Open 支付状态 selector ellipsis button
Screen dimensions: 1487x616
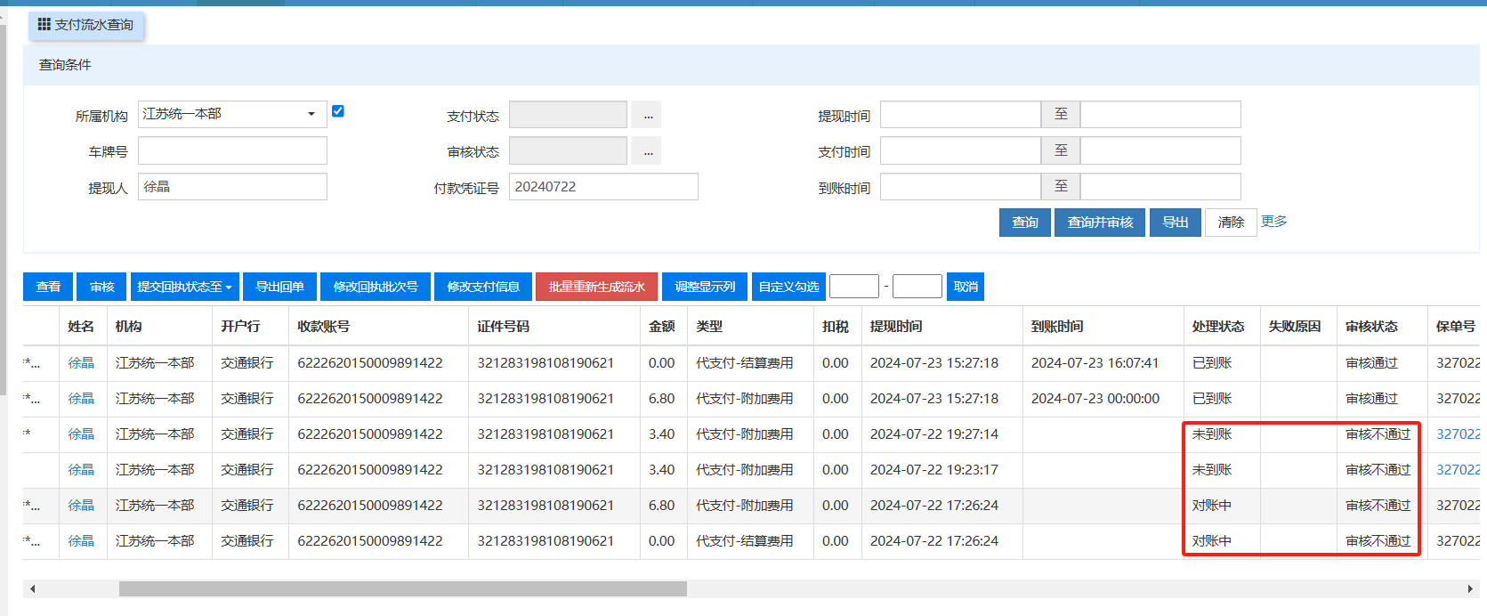(647, 116)
